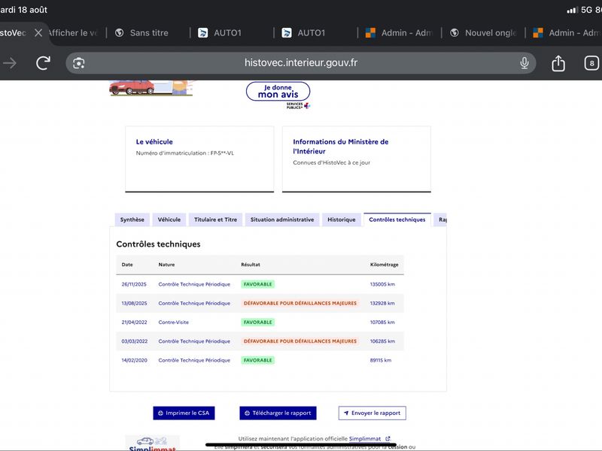This screenshot has height=451, width=602.
Task: Open Informations du Ministère de l'Intérieur card
Action: tap(357, 159)
